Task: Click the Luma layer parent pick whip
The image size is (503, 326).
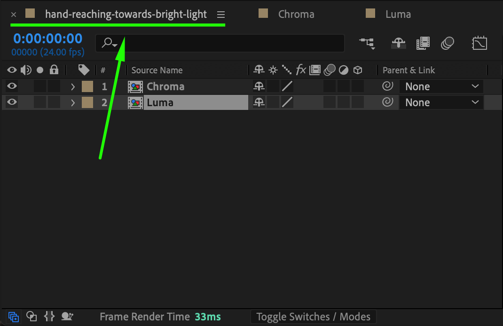Action: [387, 102]
